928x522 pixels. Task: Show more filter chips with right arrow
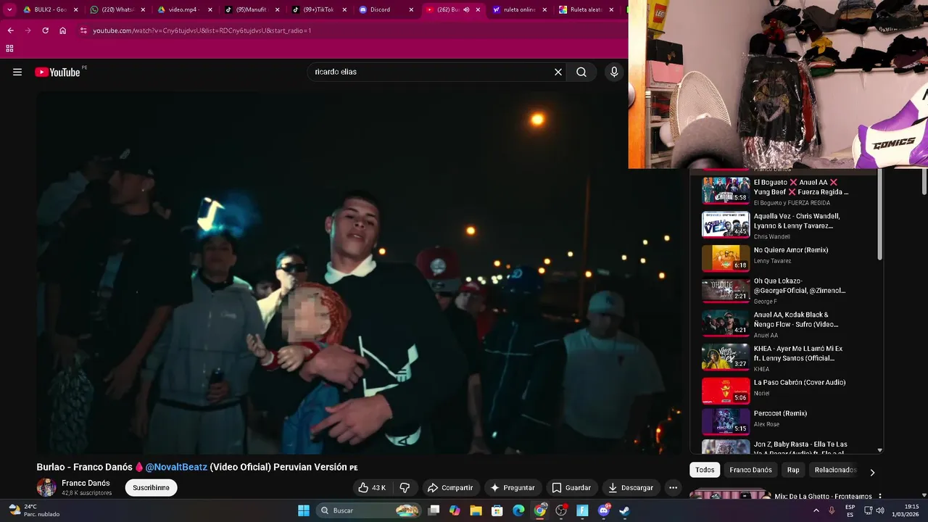872,472
